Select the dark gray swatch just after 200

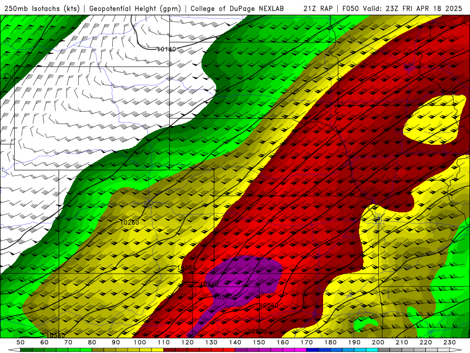(384, 350)
